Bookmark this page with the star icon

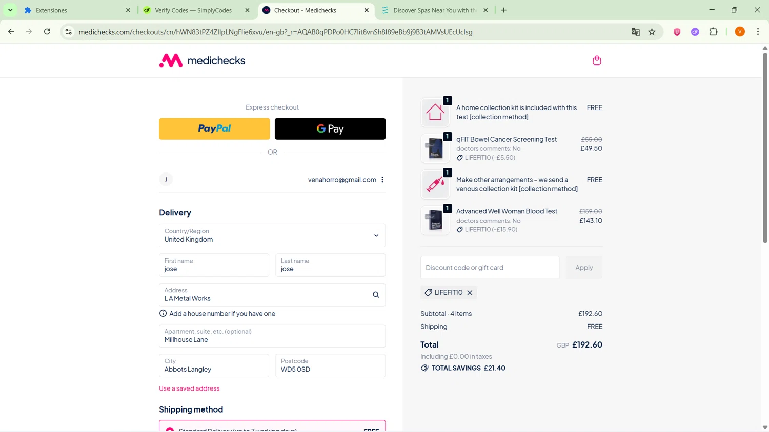click(x=652, y=32)
